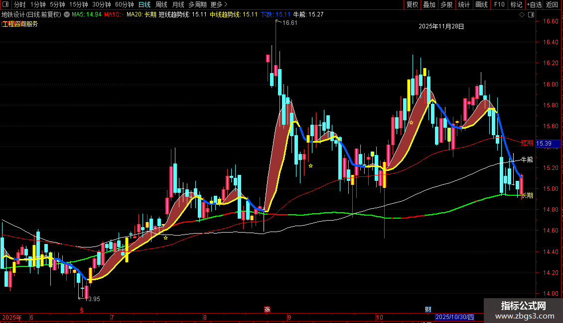Click the white 牛熊 line label
This screenshot has width=563, height=323.
pyautogui.click(x=527, y=160)
